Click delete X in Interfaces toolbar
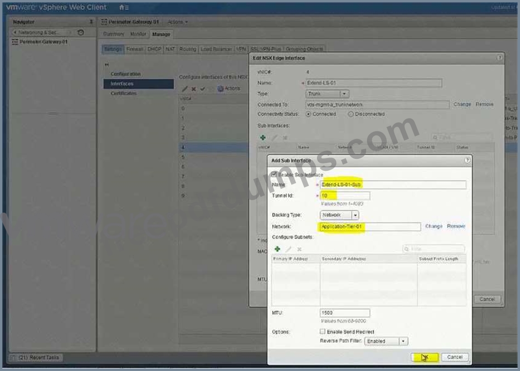Viewport: 520px width, 371px height. (x=194, y=89)
